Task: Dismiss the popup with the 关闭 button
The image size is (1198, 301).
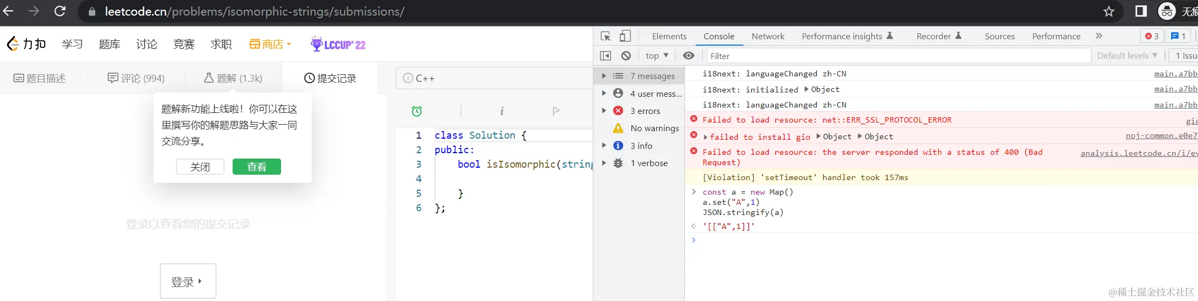Action: tap(200, 167)
